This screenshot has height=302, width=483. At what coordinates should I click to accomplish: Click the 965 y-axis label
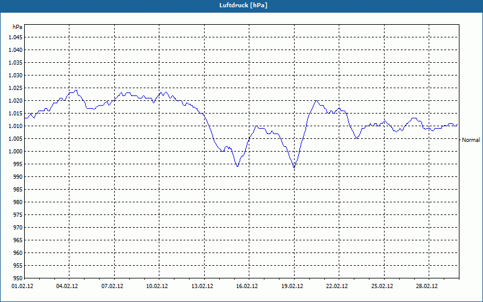tap(19, 240)
